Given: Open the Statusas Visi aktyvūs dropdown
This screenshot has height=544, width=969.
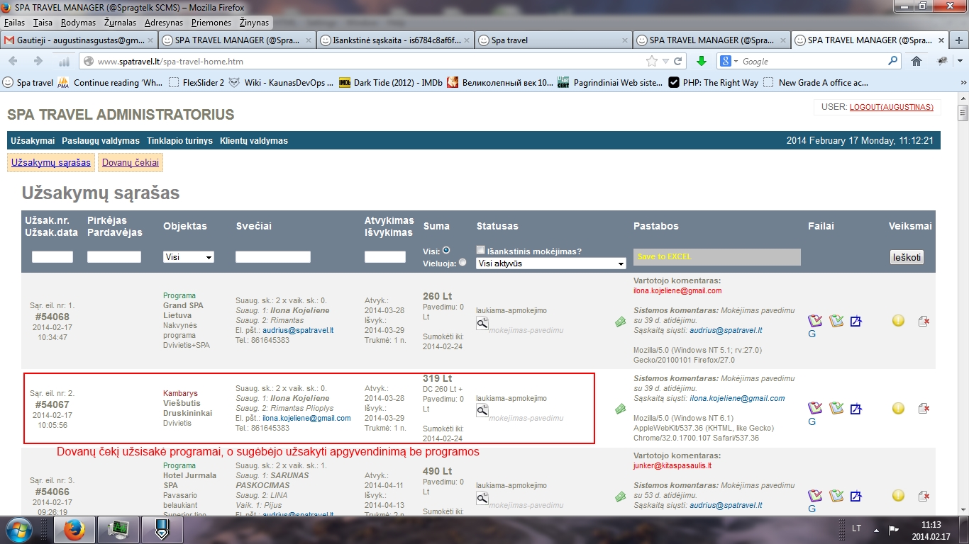Looking at the screenshot, I should click(x=551, y=263).
